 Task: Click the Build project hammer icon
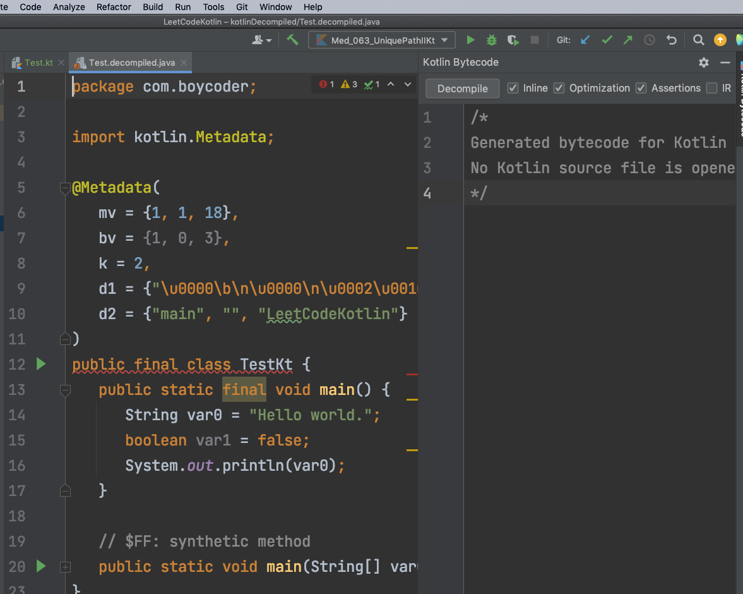pos(292,40)
